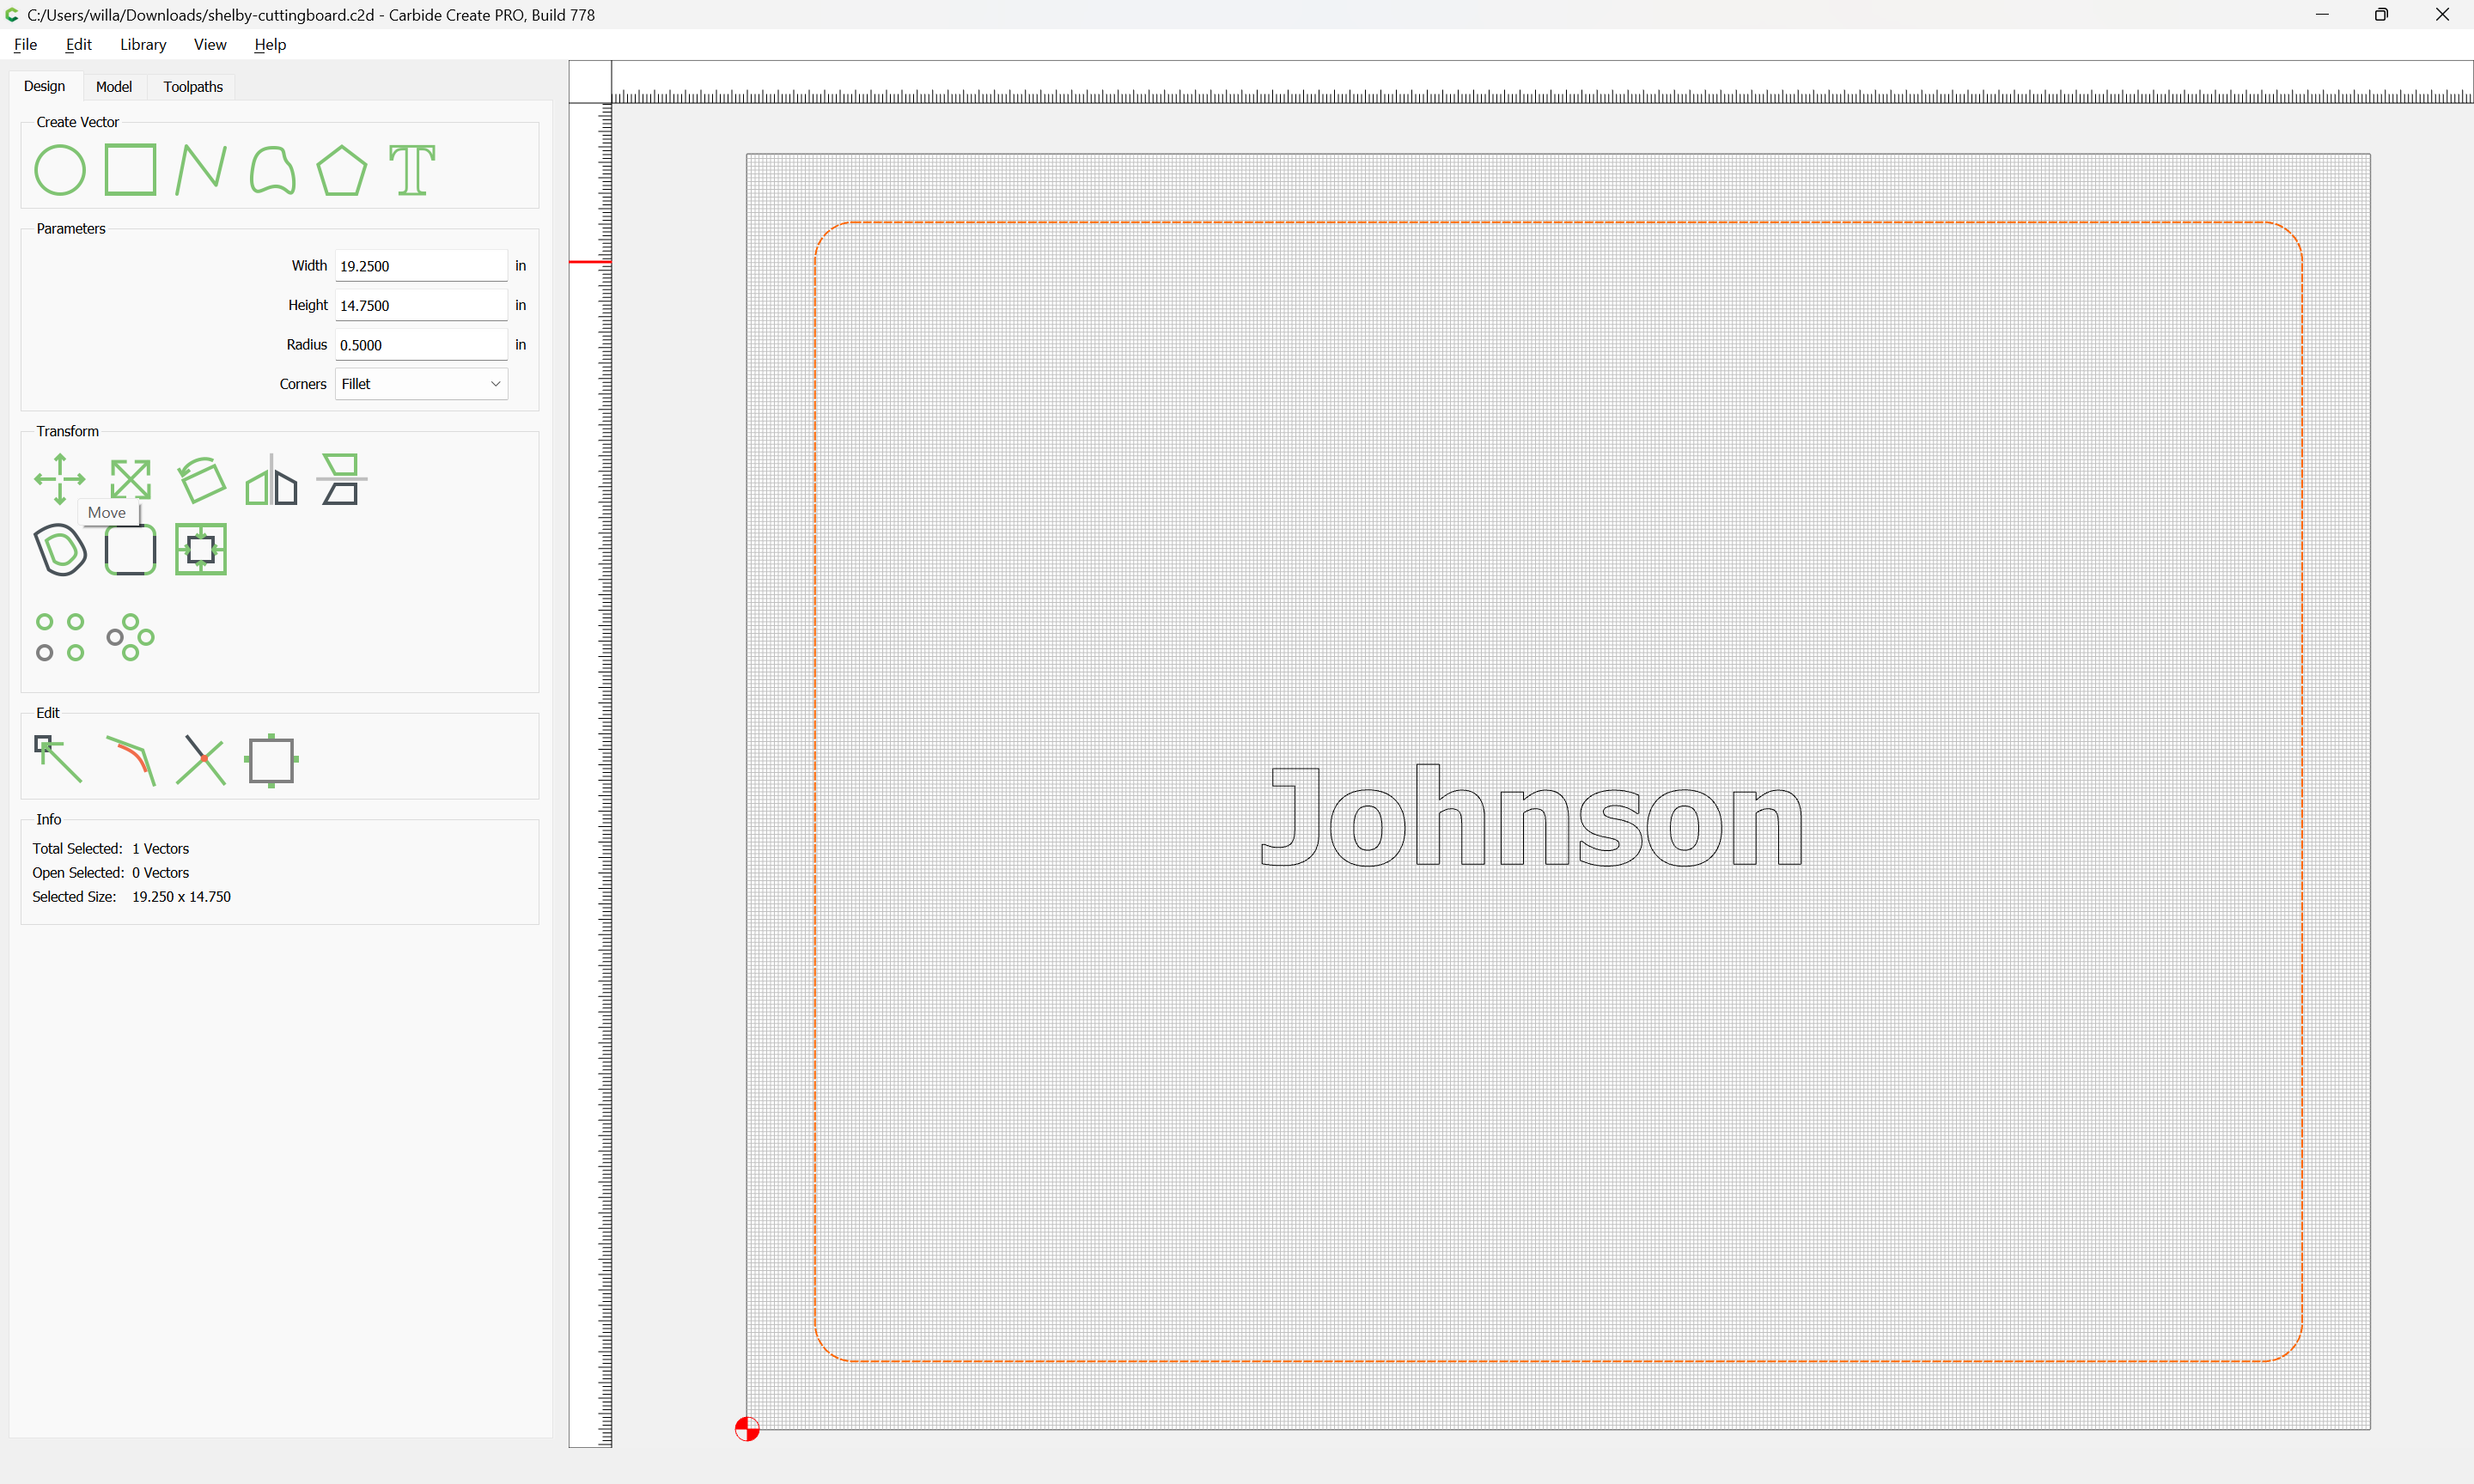The image size is (2474, 1484).
Task: Switch to the Design tab
Action: click(44, 86)
